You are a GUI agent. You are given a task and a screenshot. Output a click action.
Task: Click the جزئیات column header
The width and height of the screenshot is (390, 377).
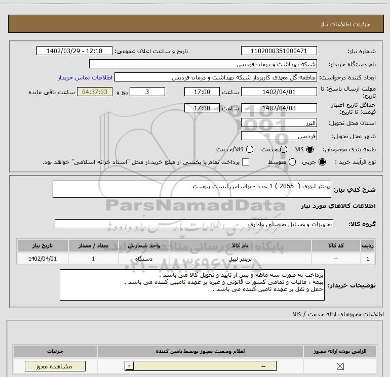click(55, 351)
